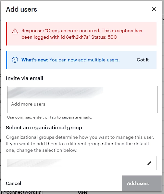Click the Cancel button
164x194 pixels.
pyautogui.click(x=14, y=183)
